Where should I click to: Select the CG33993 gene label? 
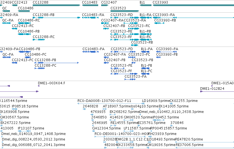[160, 2]
